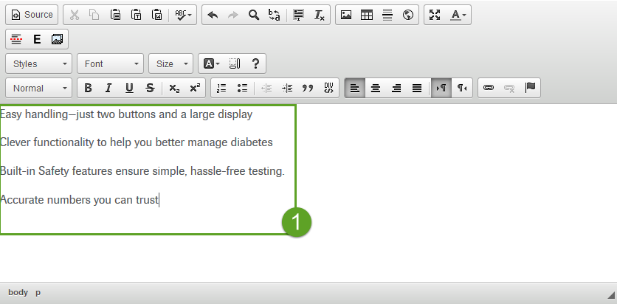This screenshot has width=617, height=304.
Task: Click the Increase Indent icon
Action: point(287,88)
